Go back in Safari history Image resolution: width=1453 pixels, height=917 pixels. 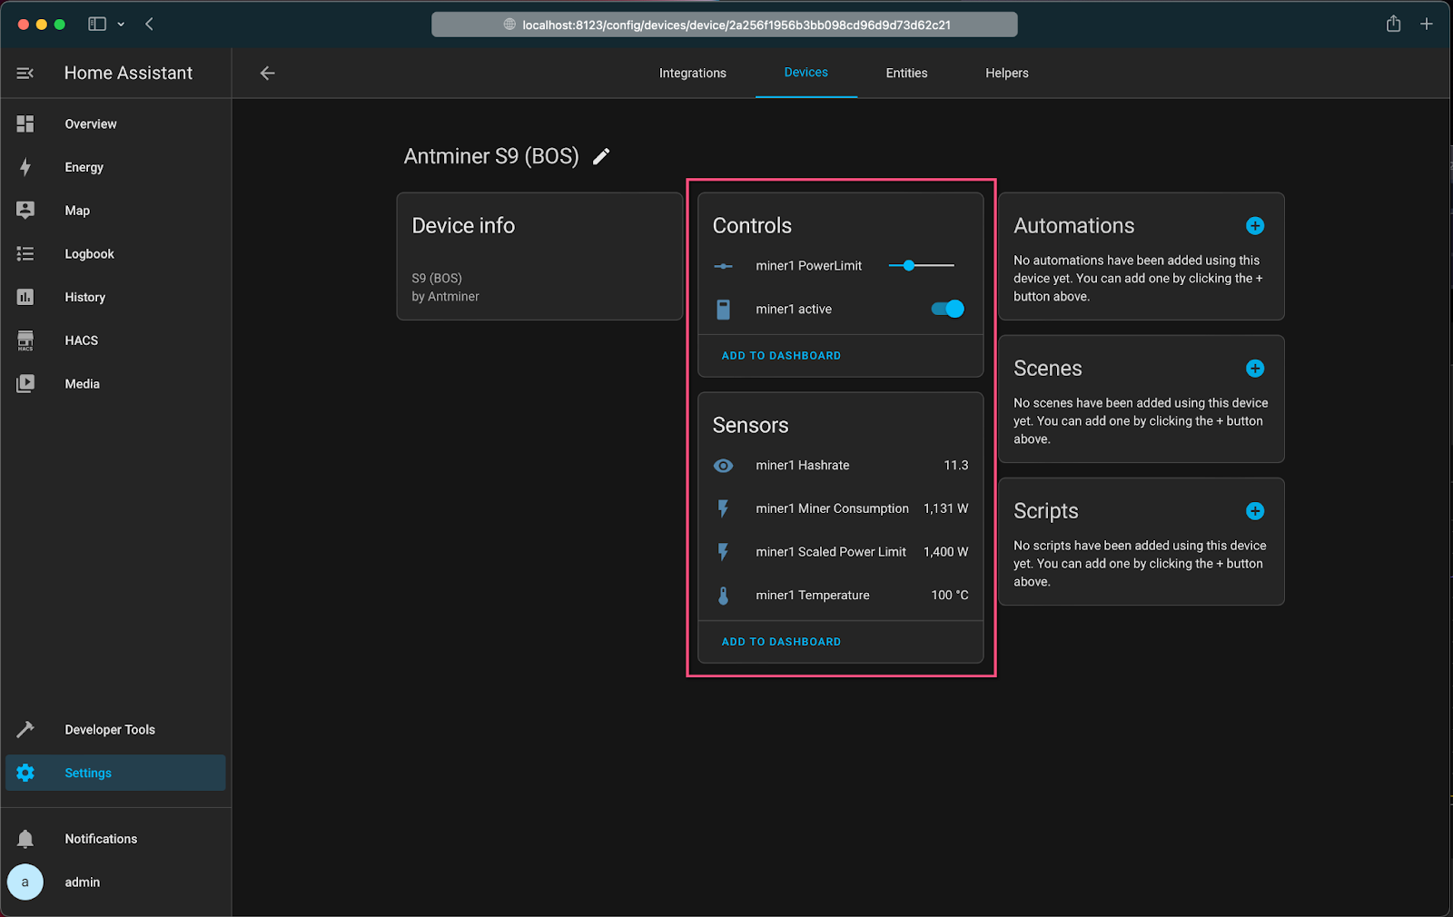point(149,24)
